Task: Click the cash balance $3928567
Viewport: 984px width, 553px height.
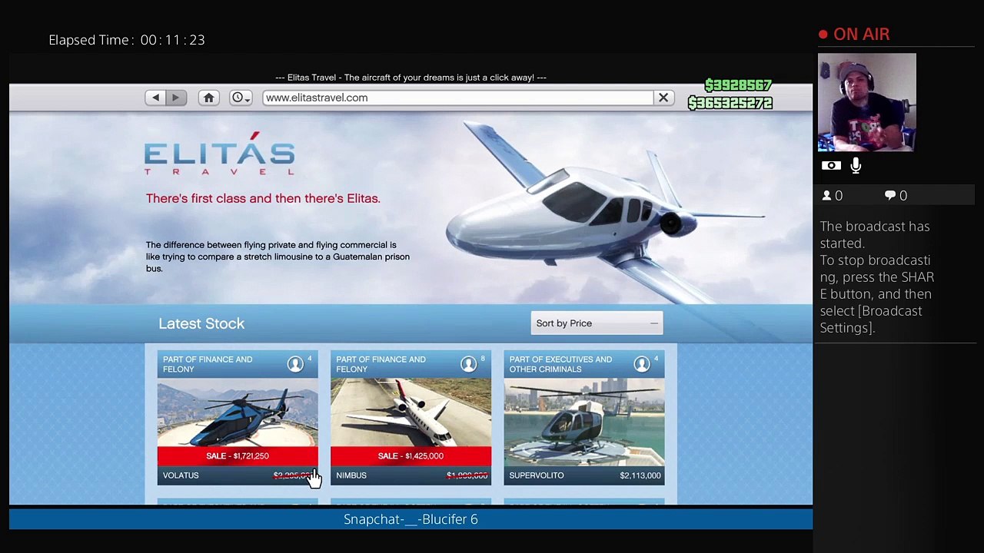Action: tap(738, 85)
